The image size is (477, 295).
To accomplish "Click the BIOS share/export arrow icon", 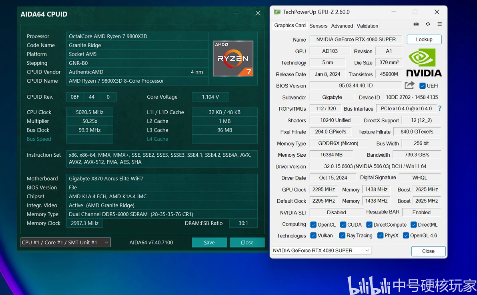I will click(409, 86).
